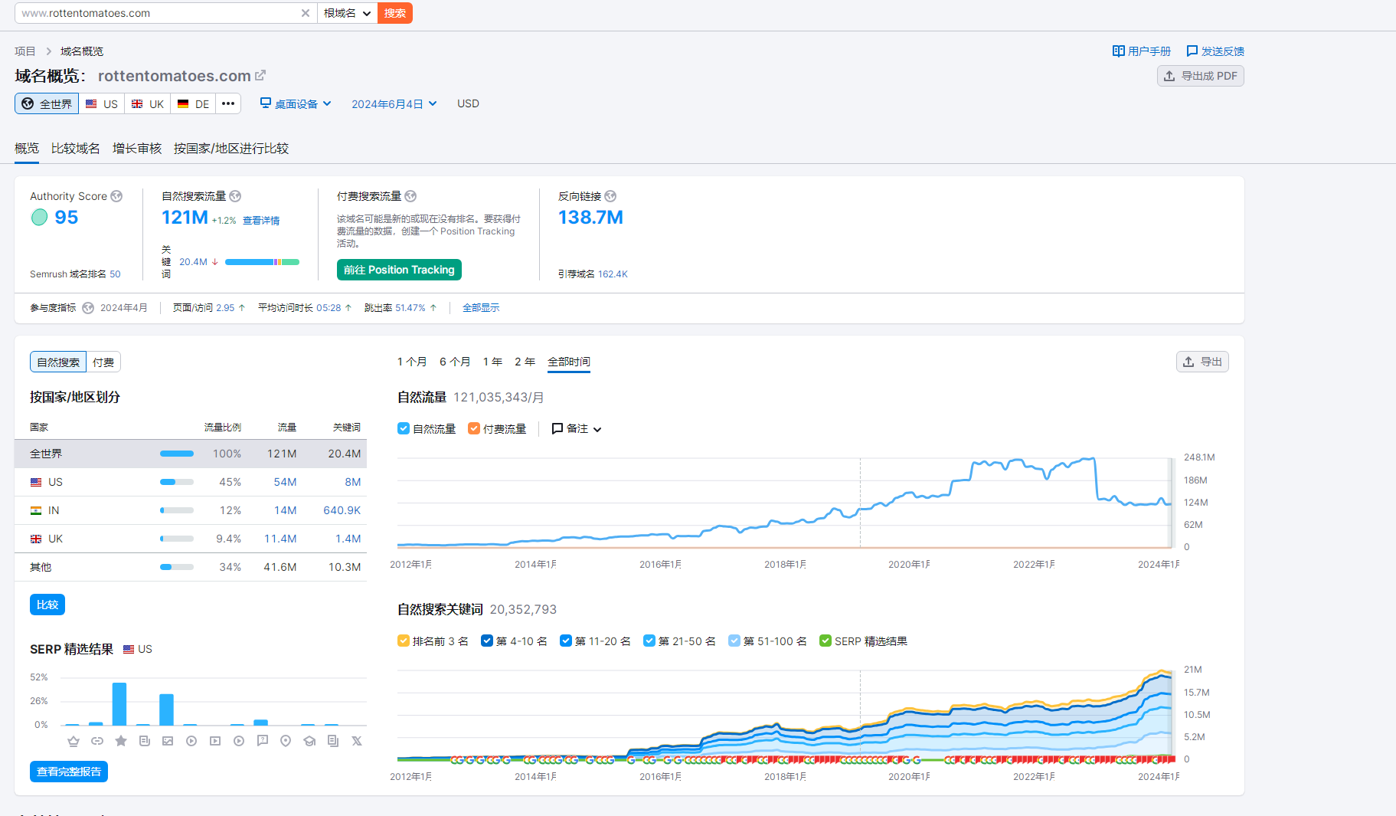This screenshot has height=816, width=1396.
Task: Select the graduation cap SERP icon
Action: [309, 741]
